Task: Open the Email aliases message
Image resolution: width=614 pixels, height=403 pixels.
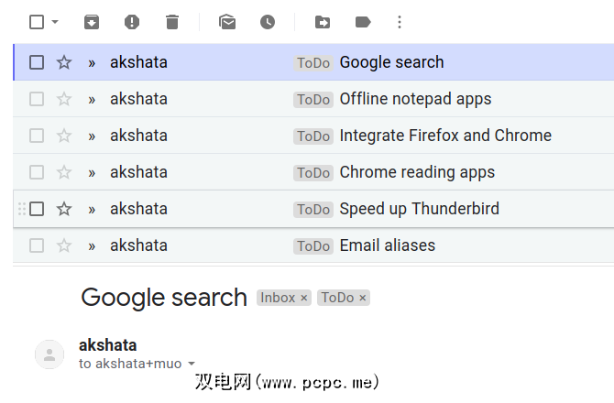Action: point(387,245)
